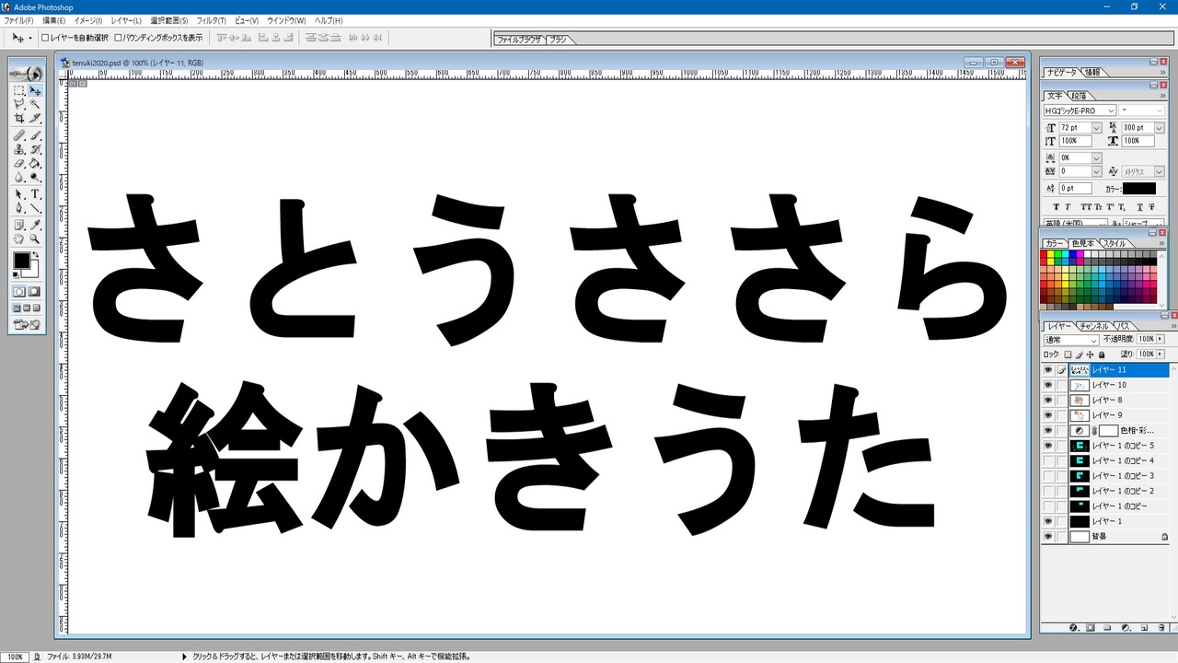The image size is (1178, 663).
Task: Choose the Pen tool
Action: tap(19, 208)
